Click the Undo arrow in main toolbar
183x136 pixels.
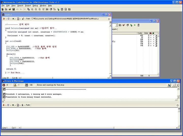click(17, 9)
